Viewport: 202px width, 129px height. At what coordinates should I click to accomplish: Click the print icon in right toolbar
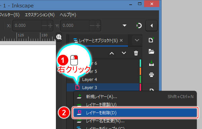[151, 75]
